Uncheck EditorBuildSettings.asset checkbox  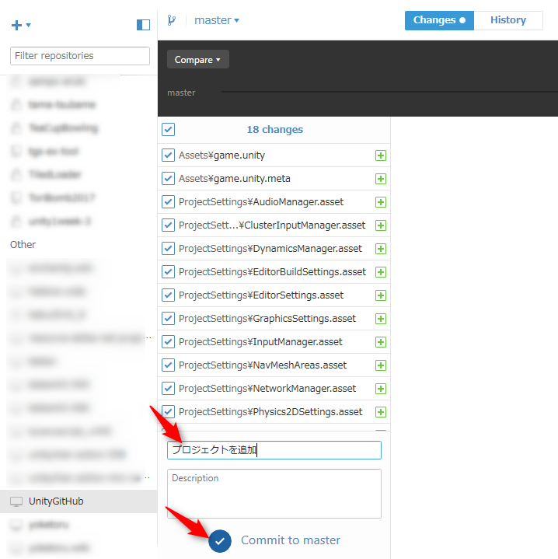pyautogui.click(x=168, y=272)
